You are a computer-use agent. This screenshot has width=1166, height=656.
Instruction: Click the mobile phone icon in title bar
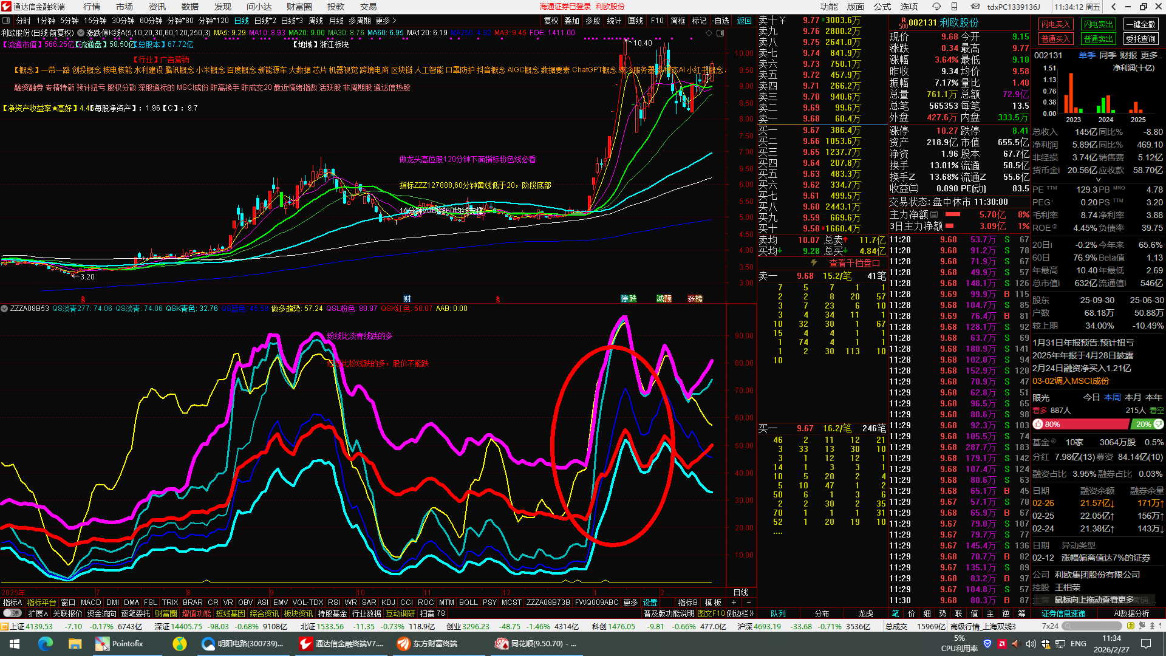click(x=955, y=7)
